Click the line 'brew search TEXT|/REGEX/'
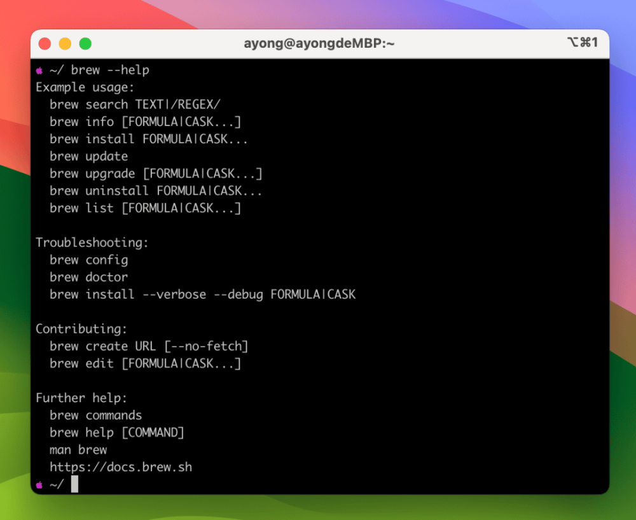The height and width of the screenshot is (520, 636). click(135, 105)
